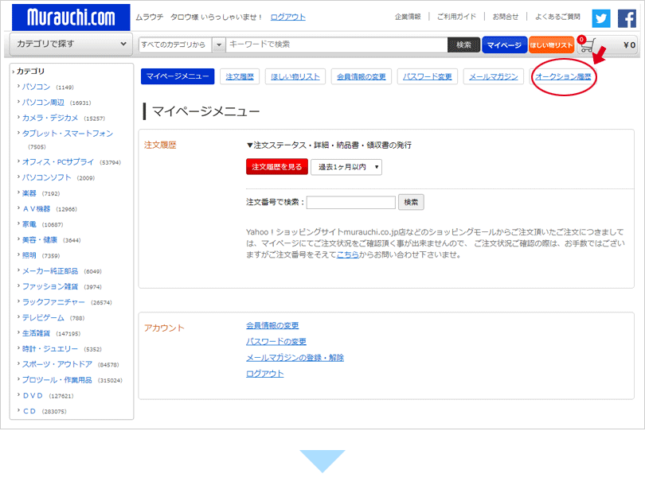The image size is (645, 493).
Task: Open オフィス・PCサプライ category
Action: (x=58, y=162)
